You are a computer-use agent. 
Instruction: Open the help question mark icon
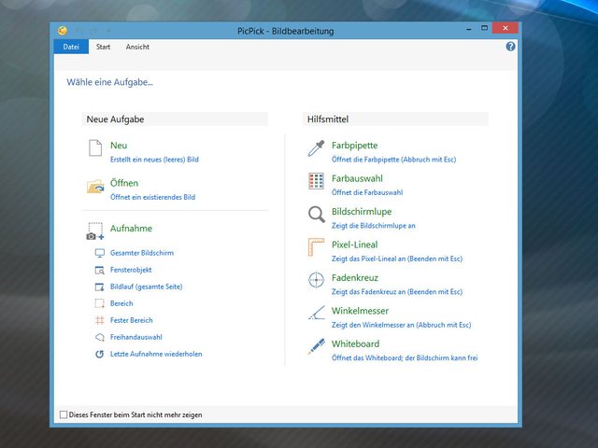pyautogui.click(x=510, y=47)
